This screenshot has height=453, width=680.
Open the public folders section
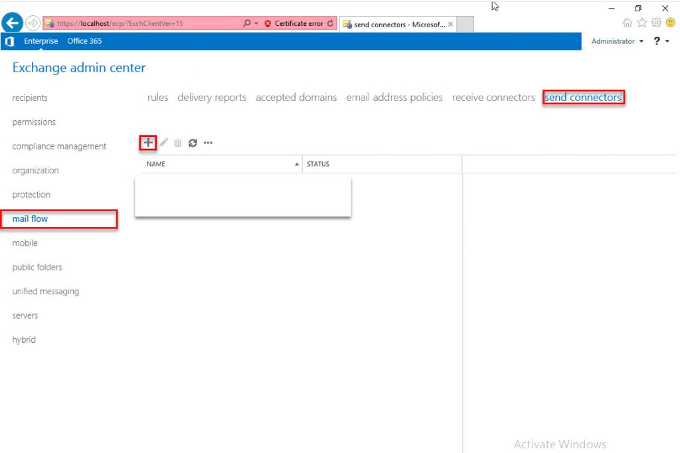(37, 267)
